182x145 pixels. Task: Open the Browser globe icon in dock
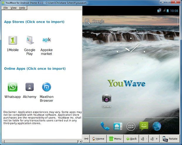coord(157,126)
